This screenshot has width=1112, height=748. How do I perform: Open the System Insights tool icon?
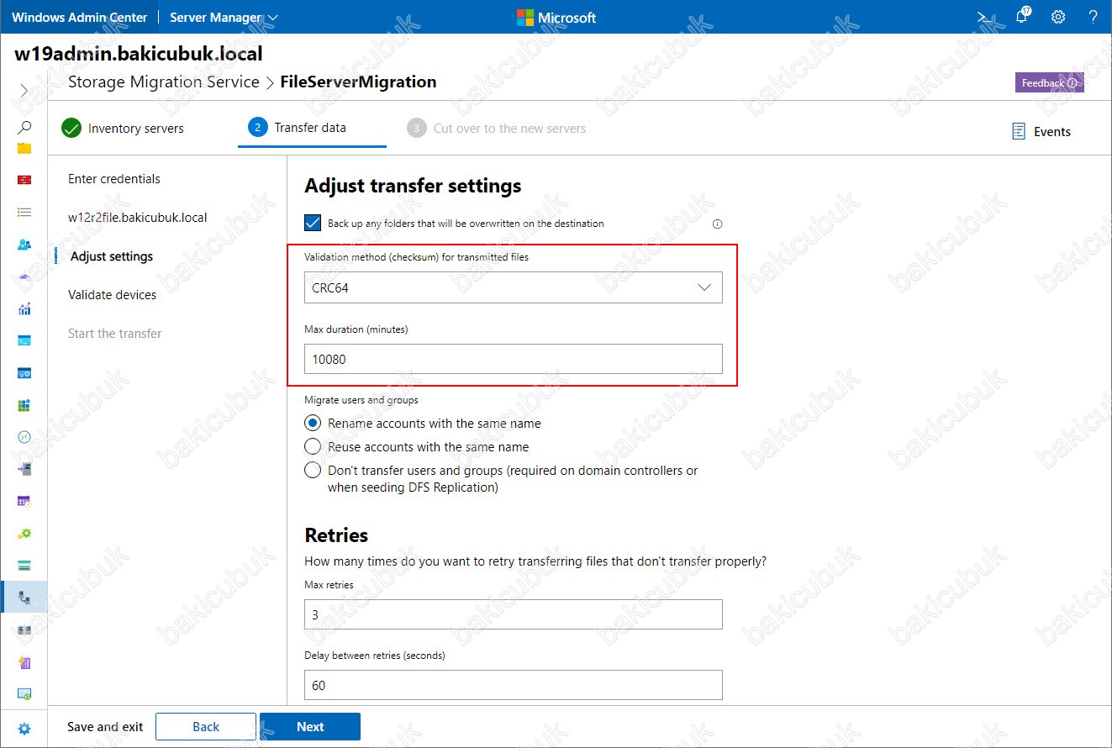(24, 661)
